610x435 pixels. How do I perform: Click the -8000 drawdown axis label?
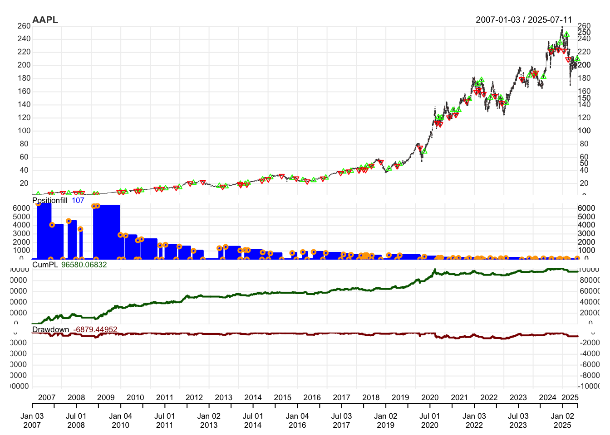589,375
